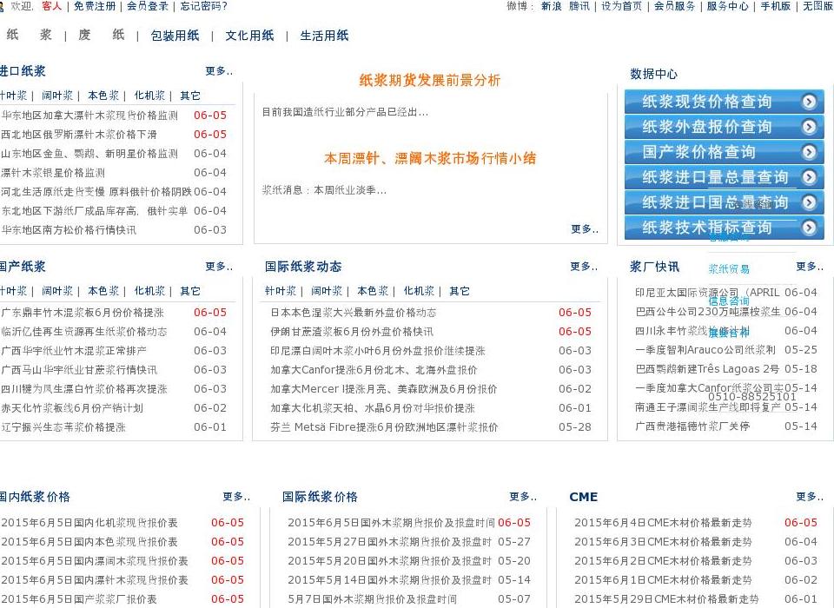Click arrow icon on 纸浆进口国总量查询 button

809,202
